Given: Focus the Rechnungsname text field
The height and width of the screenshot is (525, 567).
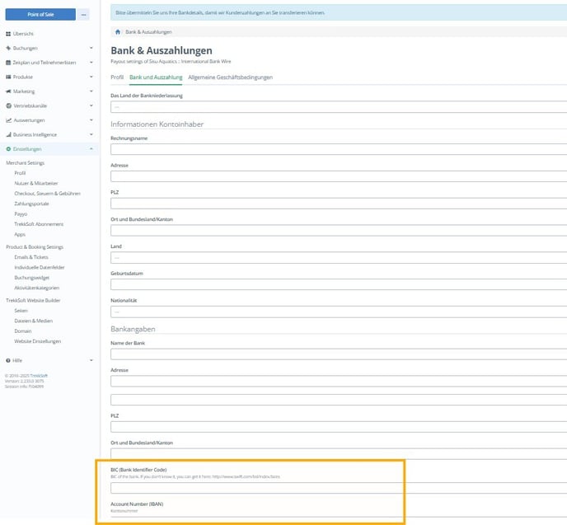Looking at the screenshot, I should [338, 149].
